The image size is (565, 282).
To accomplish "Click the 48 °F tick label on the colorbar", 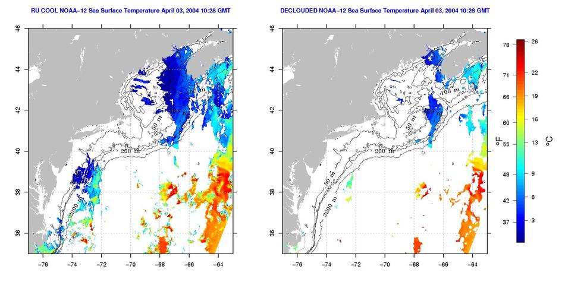I will pyautogui.click(x=506, y=175).
